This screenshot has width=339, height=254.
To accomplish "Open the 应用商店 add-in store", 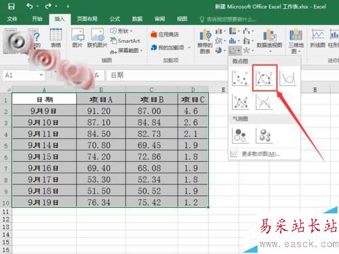I will (165, 35).
